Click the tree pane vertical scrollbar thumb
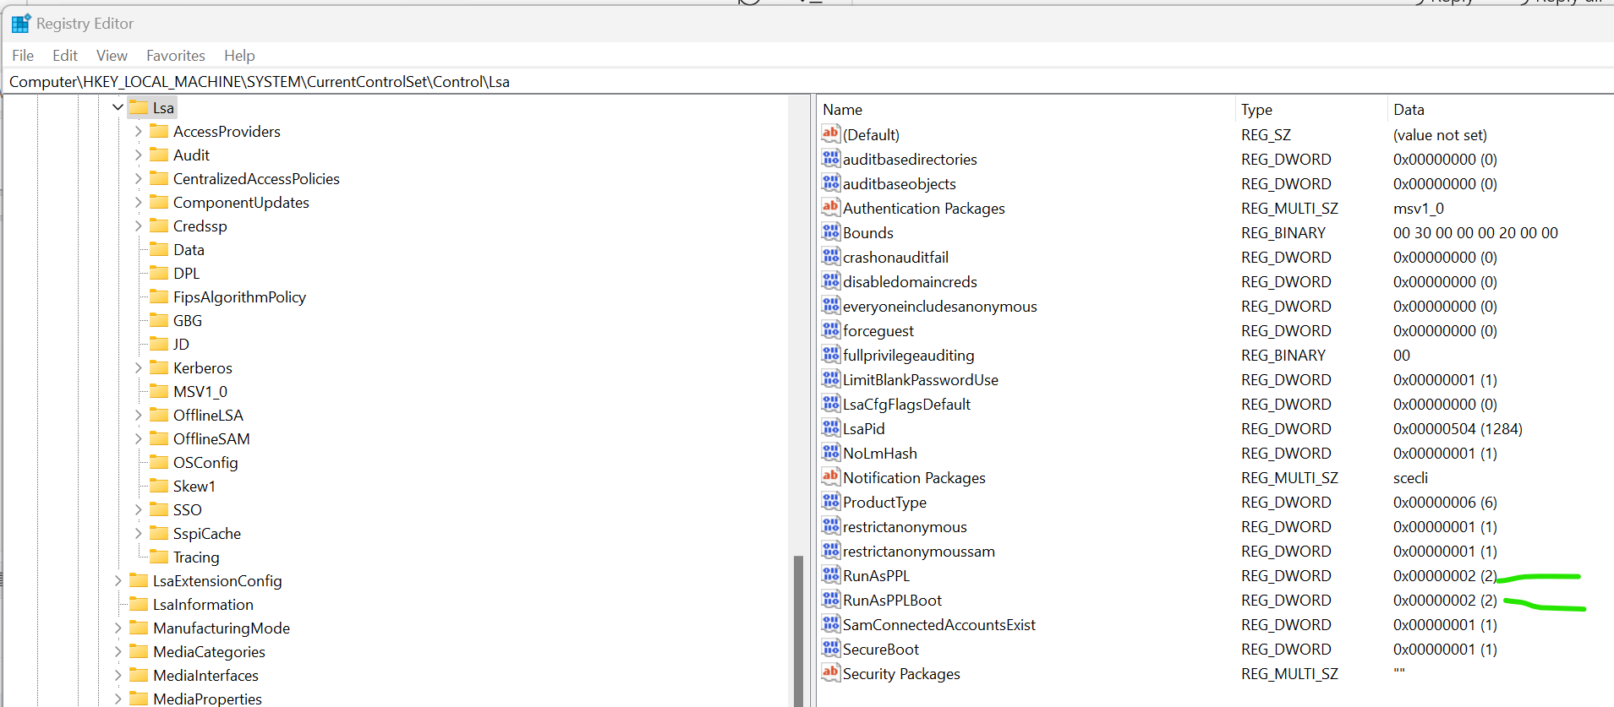The image size is (1614, 707). 798,629
